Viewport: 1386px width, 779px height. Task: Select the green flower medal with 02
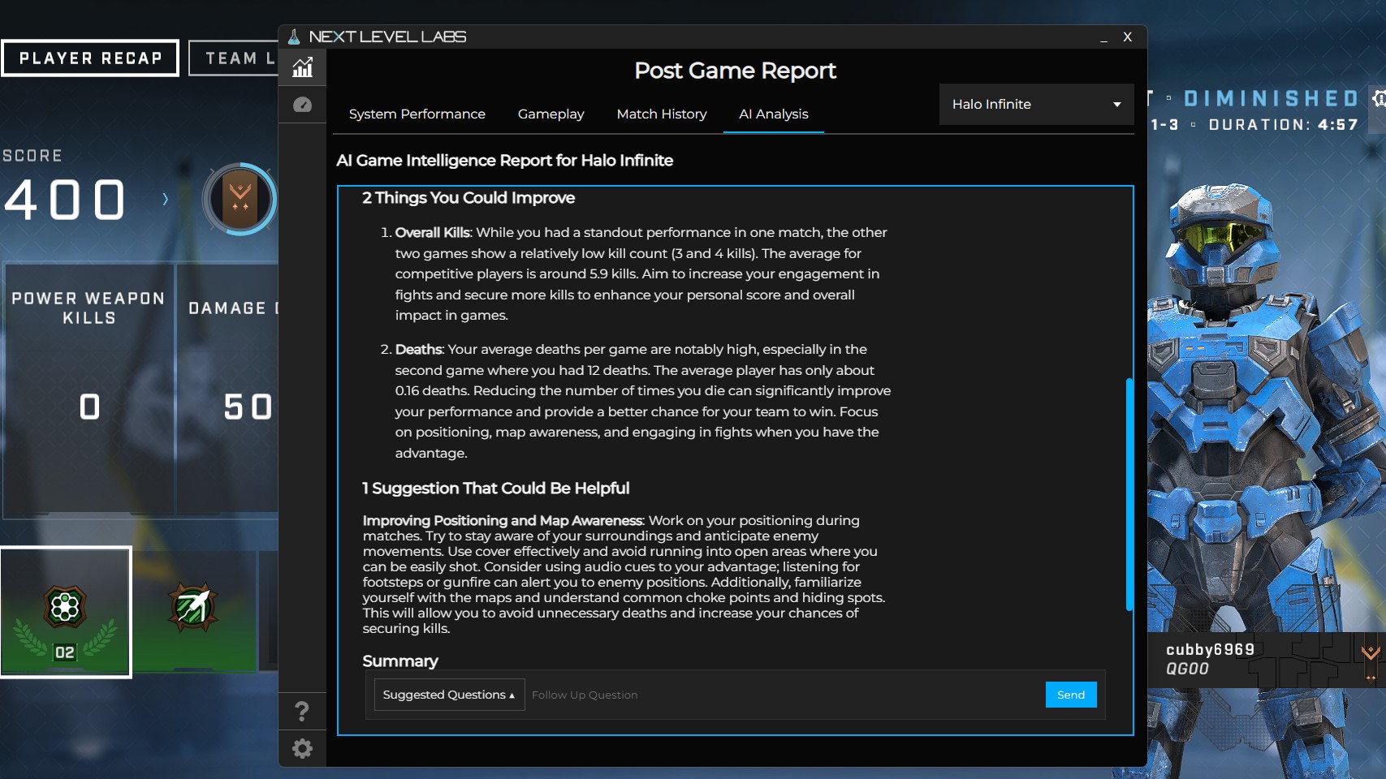[x=65, y=612]
